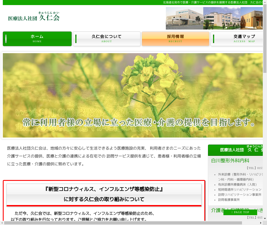This screenshot has width=267, height=225.
Task: Click the wooden building photo in header
Action: tap(251, 18)
